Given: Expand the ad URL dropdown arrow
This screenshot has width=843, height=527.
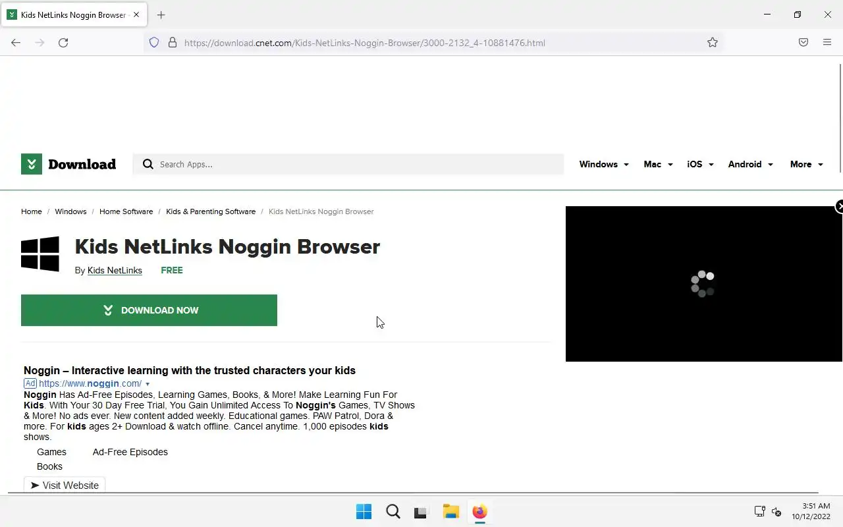Looking at the screenshot, I should coord(148,384).
